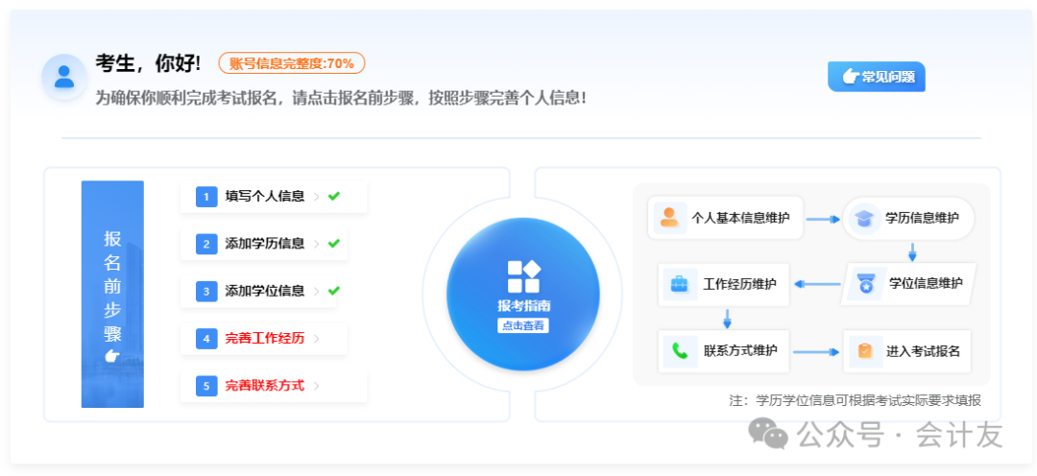
Task: Click orange person icon for 个人基本信息维护
Action: [669, 218]
